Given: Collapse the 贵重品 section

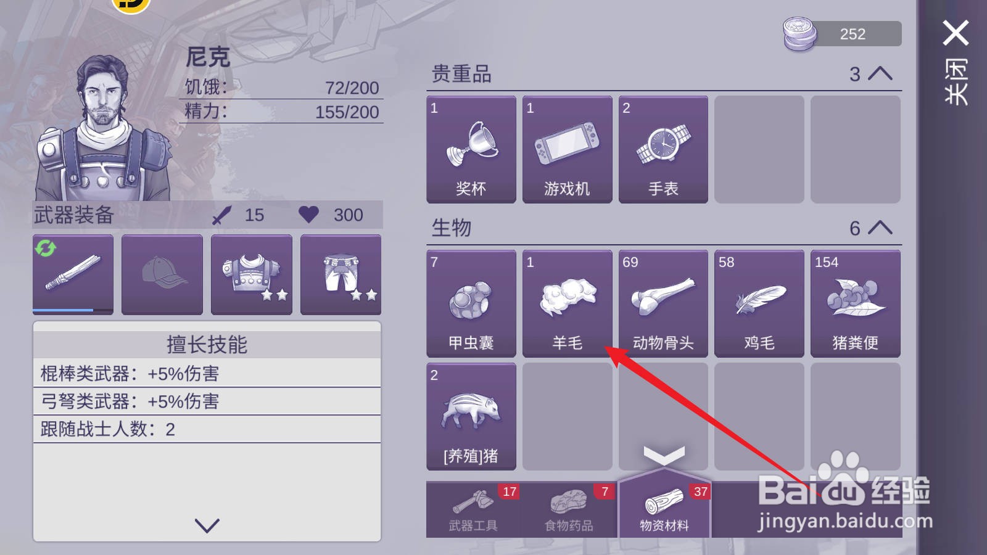Looking at the screenshot, I should 880,74.
